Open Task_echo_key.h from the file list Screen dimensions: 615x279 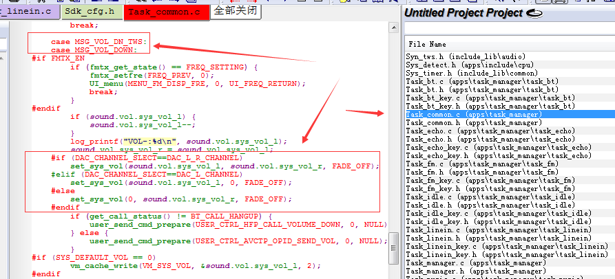coord(499,155)
